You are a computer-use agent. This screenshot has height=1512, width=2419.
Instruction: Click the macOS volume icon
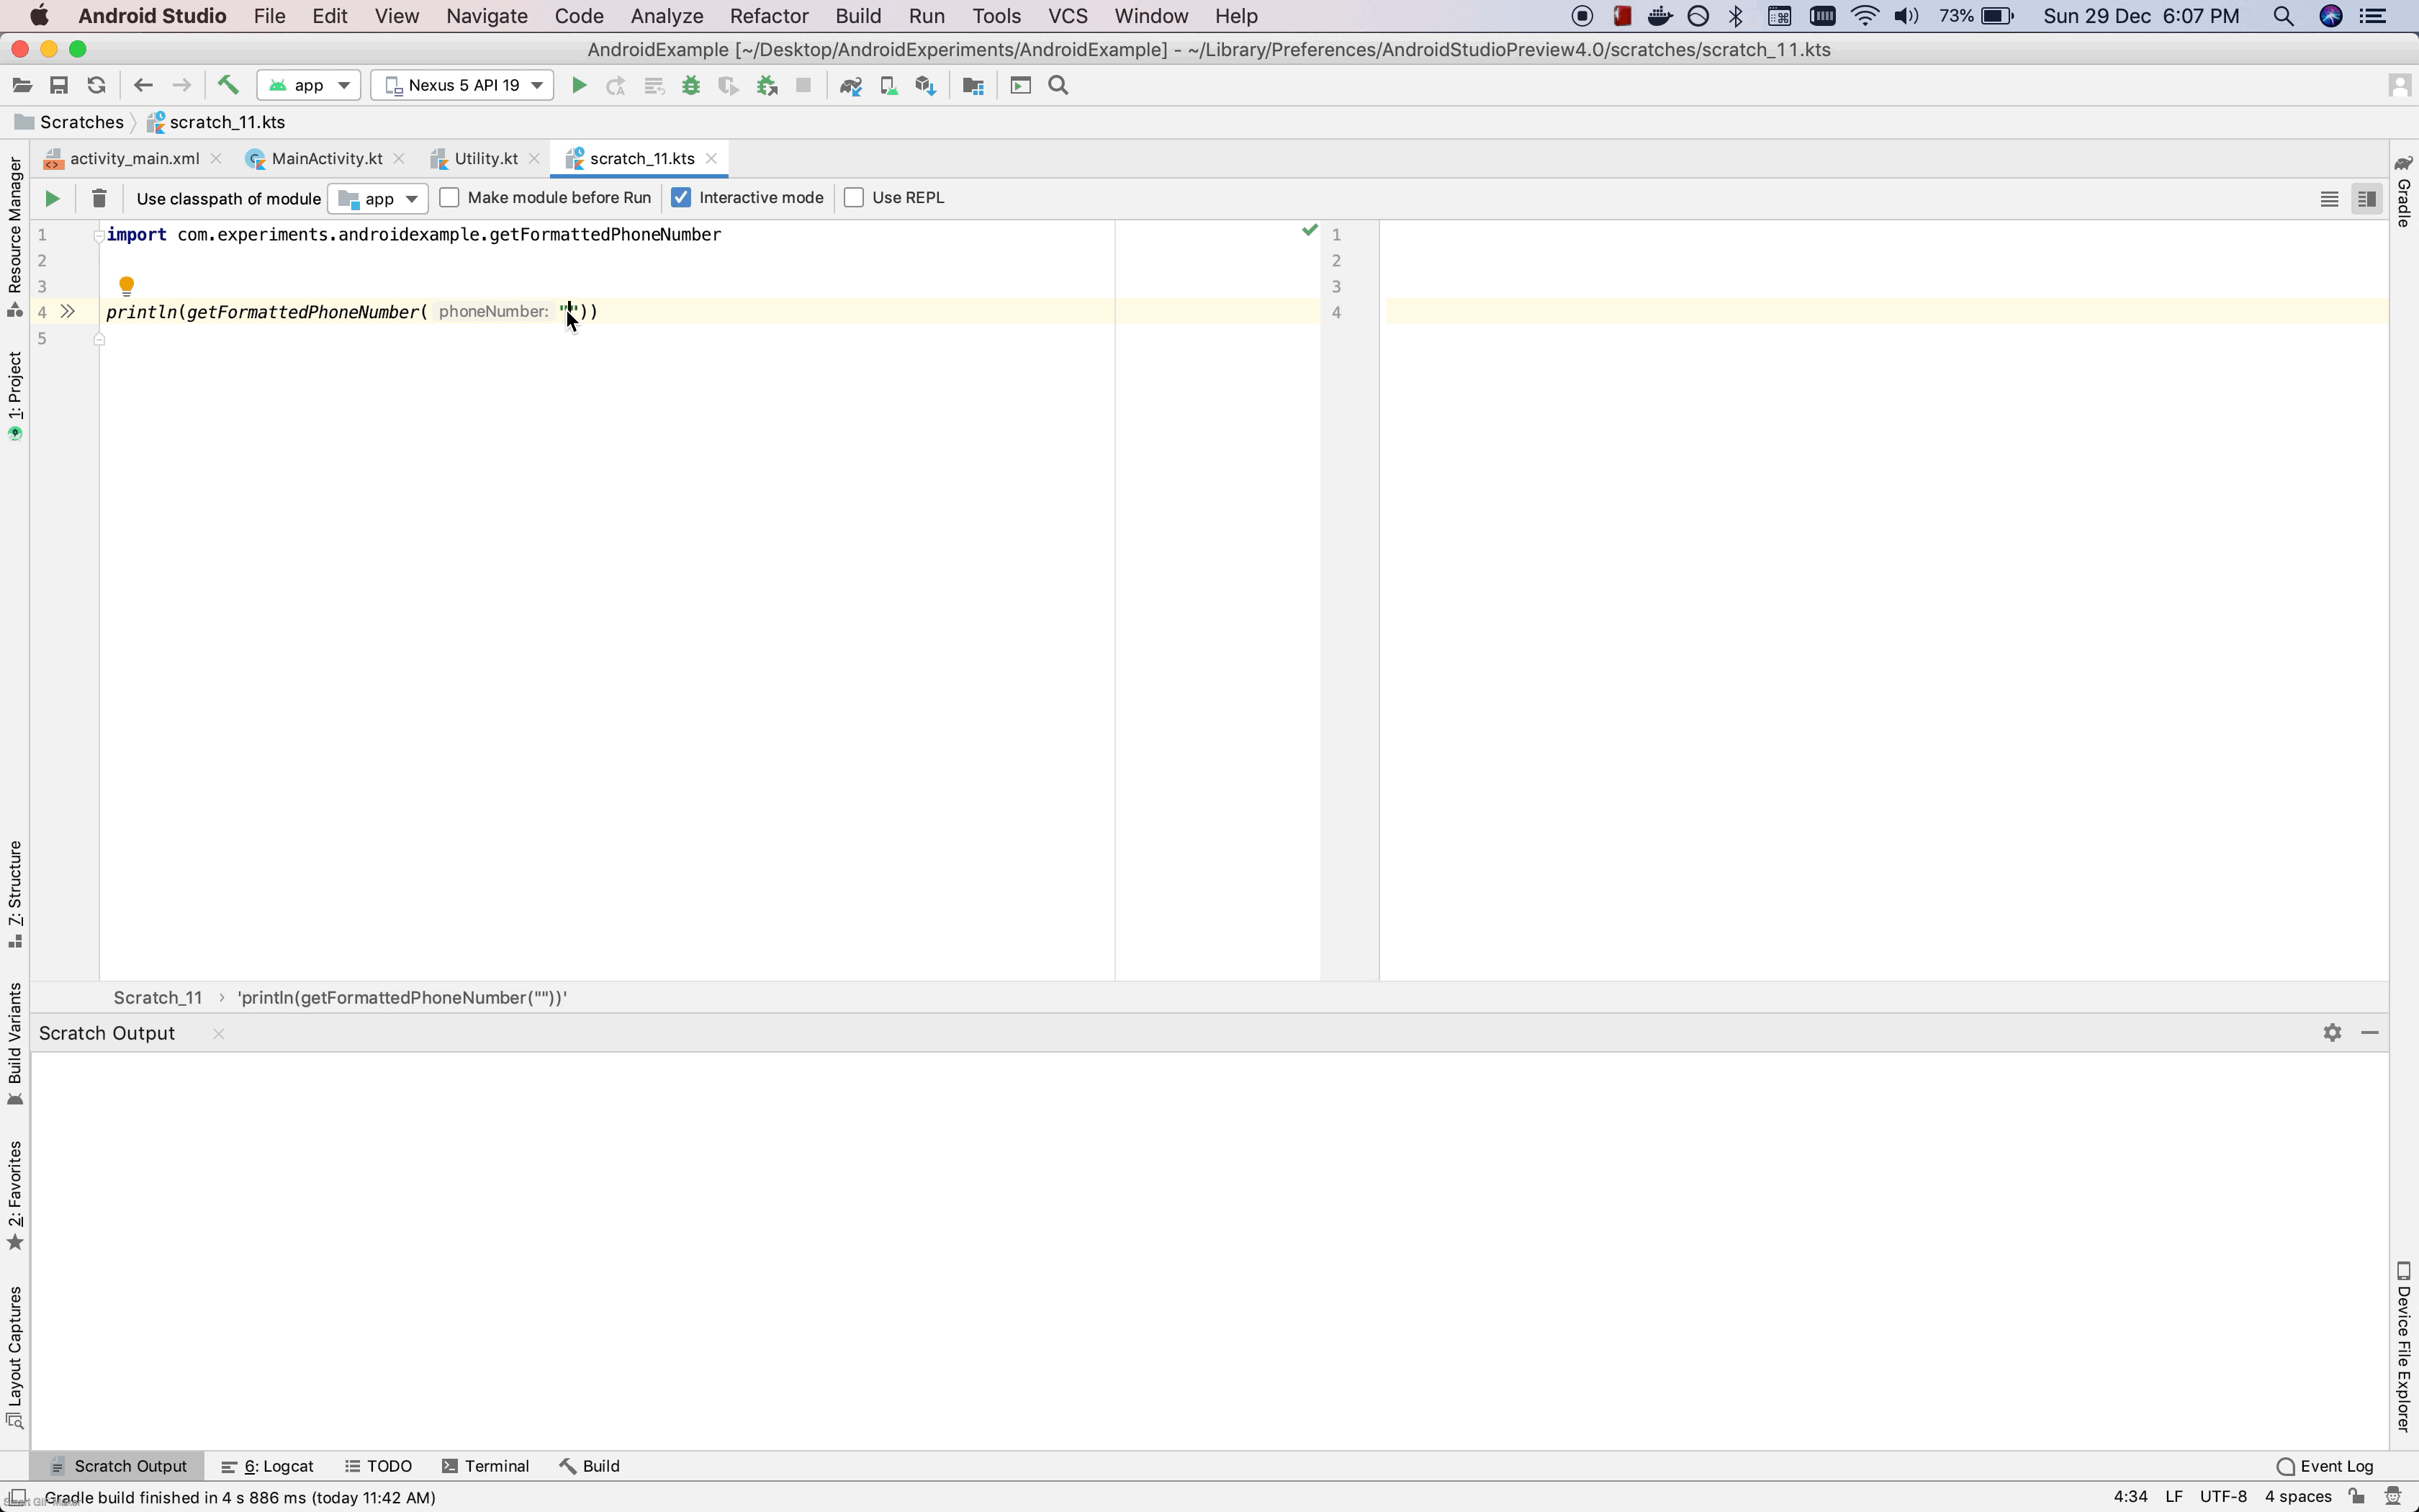pos(1906,16)
